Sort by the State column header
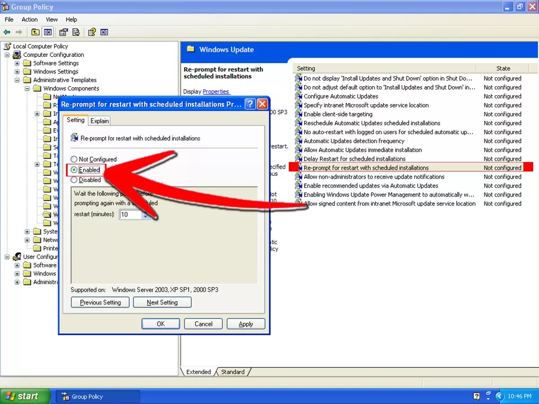Viewport: 539px width, 404px height. [x=503, y=68]
